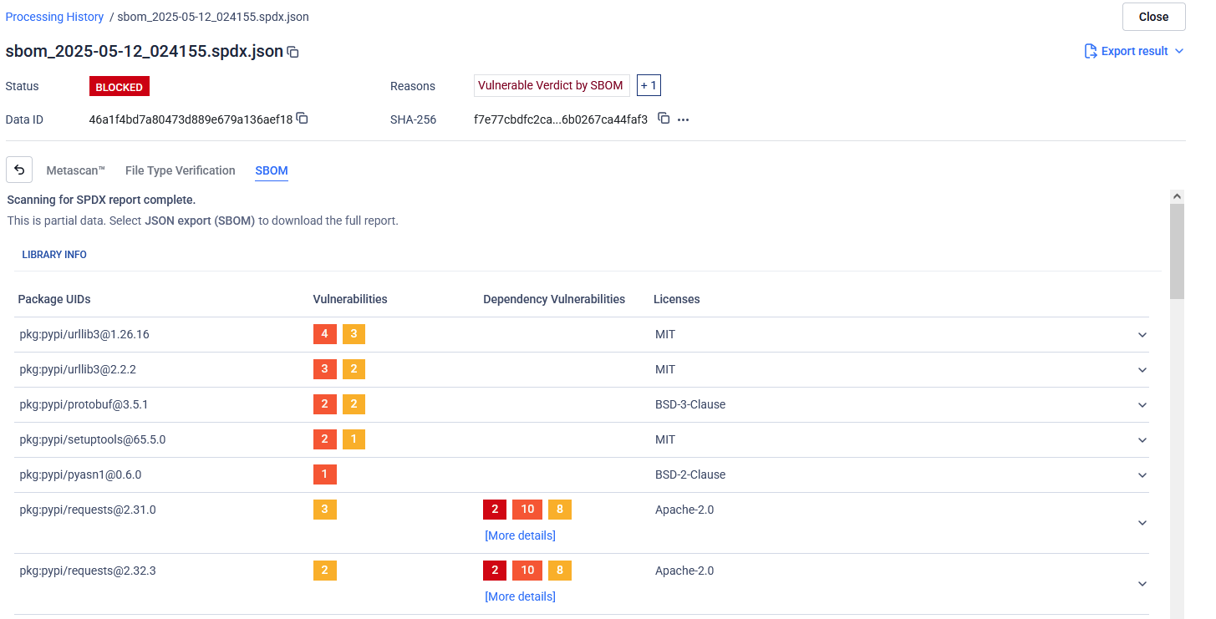Open the three-dot menu beside SHA-256
The image size is (1216, 619).
683,119
